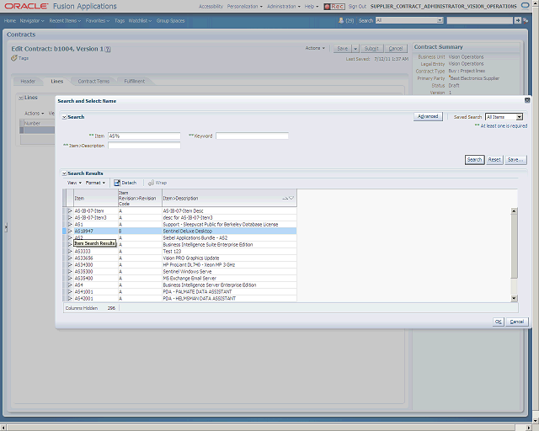Collapse the Lines section in contract
539x431 pixels.
[21, 98]
